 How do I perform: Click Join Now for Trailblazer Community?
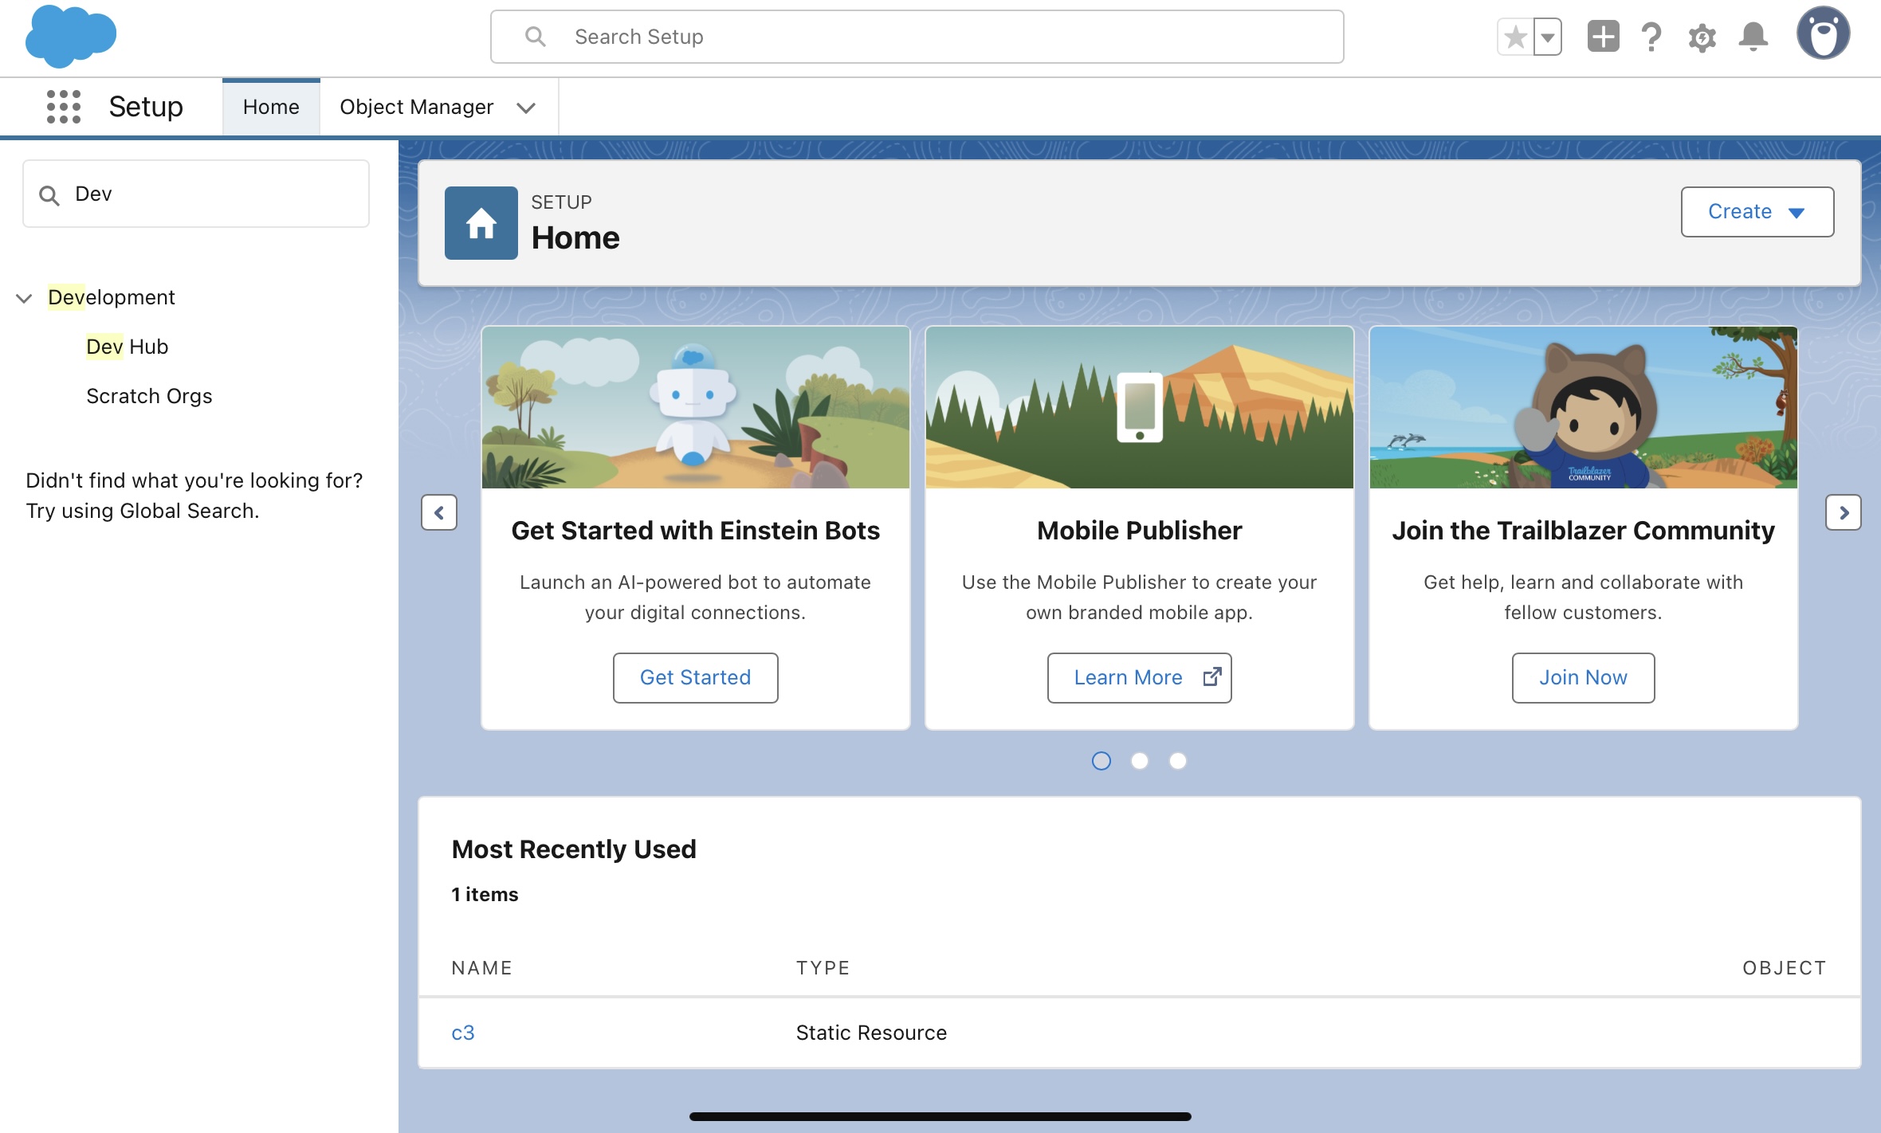1583,677
